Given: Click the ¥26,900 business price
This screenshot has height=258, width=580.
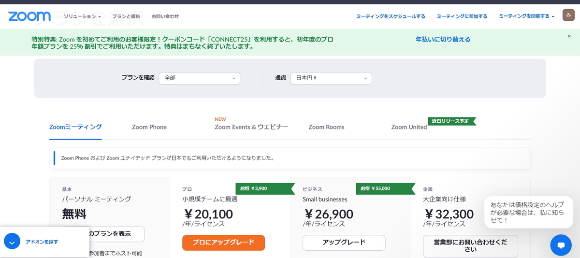Looking at the screenshot, I should pyautogui.click(x=329, y=214).
